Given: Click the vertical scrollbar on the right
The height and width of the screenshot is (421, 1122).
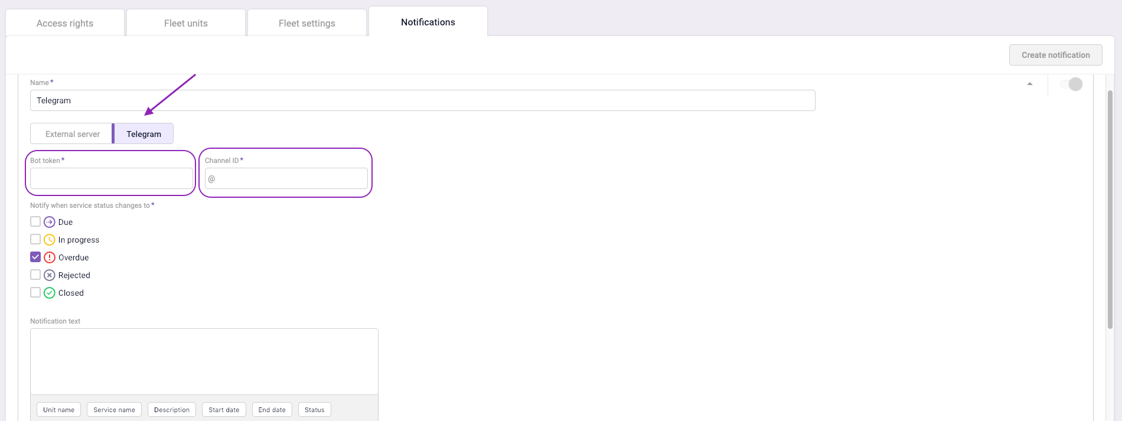Looking at the screenshot, I should (1110, 210).
